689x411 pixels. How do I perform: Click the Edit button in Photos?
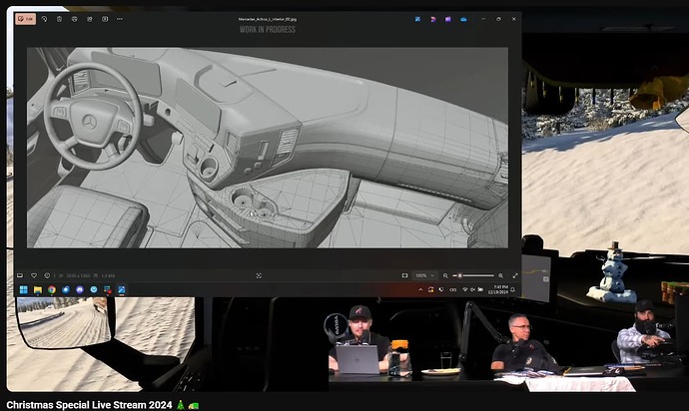[x=28, y=19]
